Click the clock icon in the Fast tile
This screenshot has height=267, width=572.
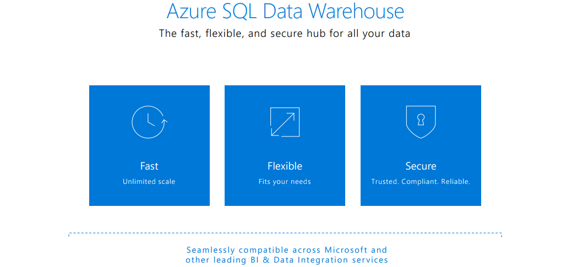149,122
